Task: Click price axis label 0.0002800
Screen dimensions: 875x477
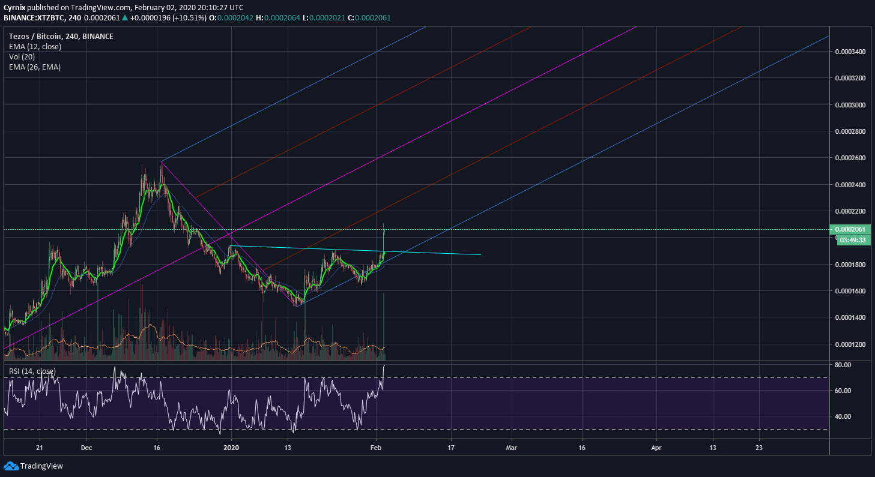Action: [x=850, y=131]
